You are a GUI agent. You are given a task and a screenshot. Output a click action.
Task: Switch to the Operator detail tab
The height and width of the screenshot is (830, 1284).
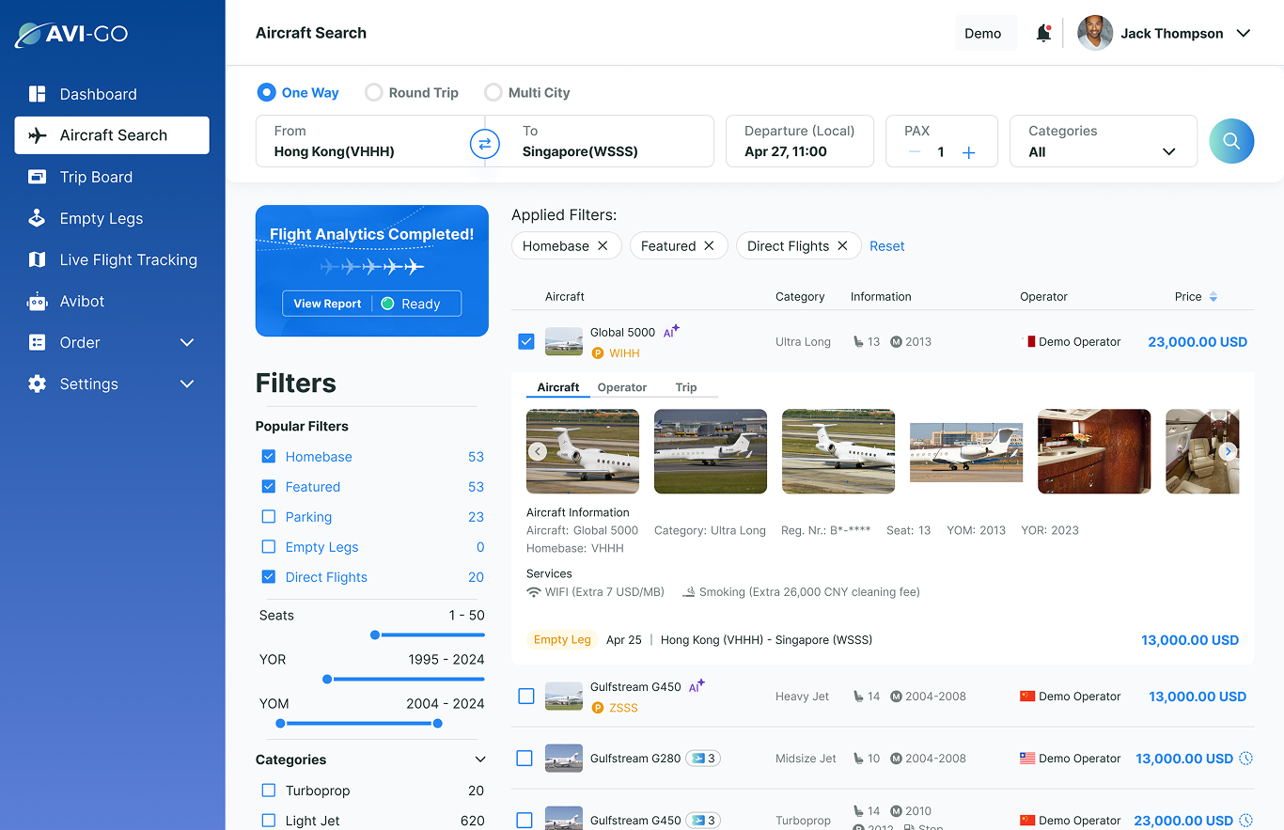[622, 387]
